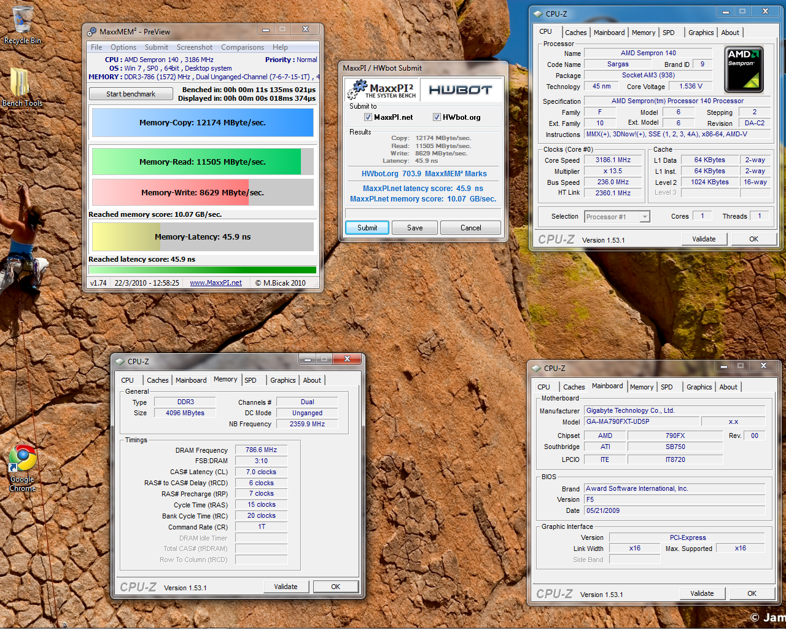Open the www.MaxxPI.net link
Image resolution: width=786 pixels, height=629 pixels.
pyautogui.click(x=216, y=283)
